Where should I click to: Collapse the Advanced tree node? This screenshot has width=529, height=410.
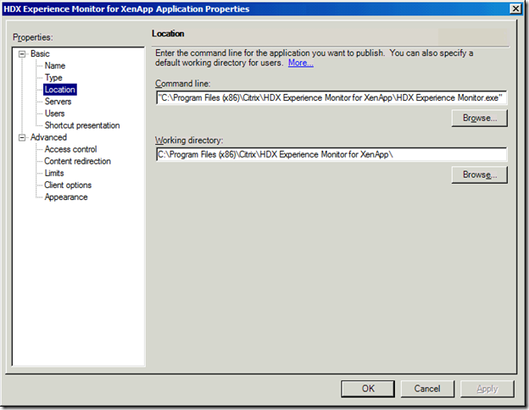[x=22, y=137]
